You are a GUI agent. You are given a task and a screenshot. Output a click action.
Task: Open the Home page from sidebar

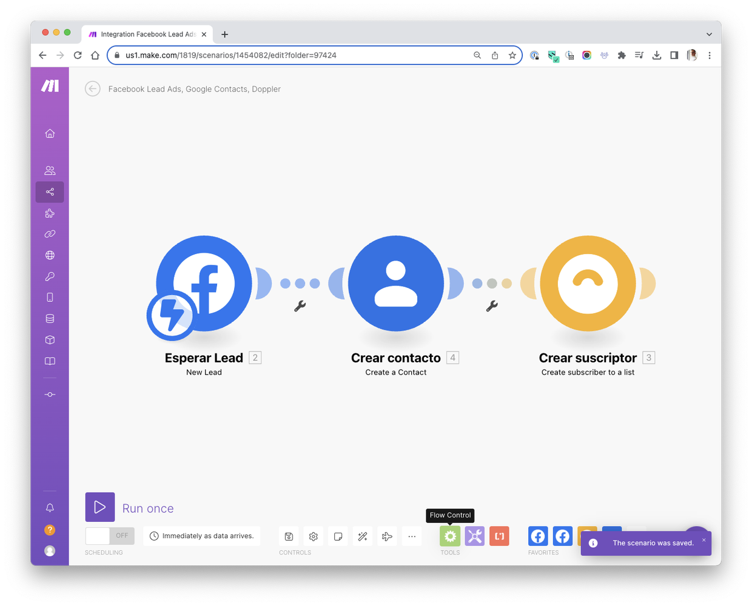[50, 133]
